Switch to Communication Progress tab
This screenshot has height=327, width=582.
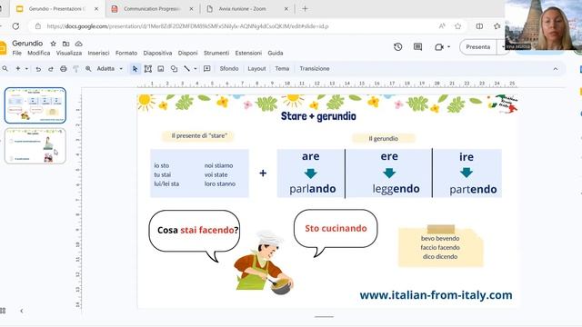(152, 8)
